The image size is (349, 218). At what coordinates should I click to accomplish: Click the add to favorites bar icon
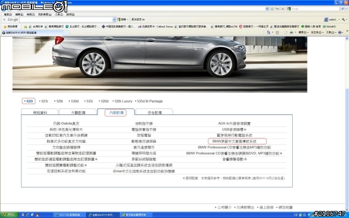tap(26, 27)
